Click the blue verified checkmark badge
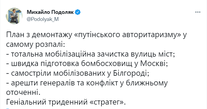This screenshot has height=109, width=207. click(78, 12)
